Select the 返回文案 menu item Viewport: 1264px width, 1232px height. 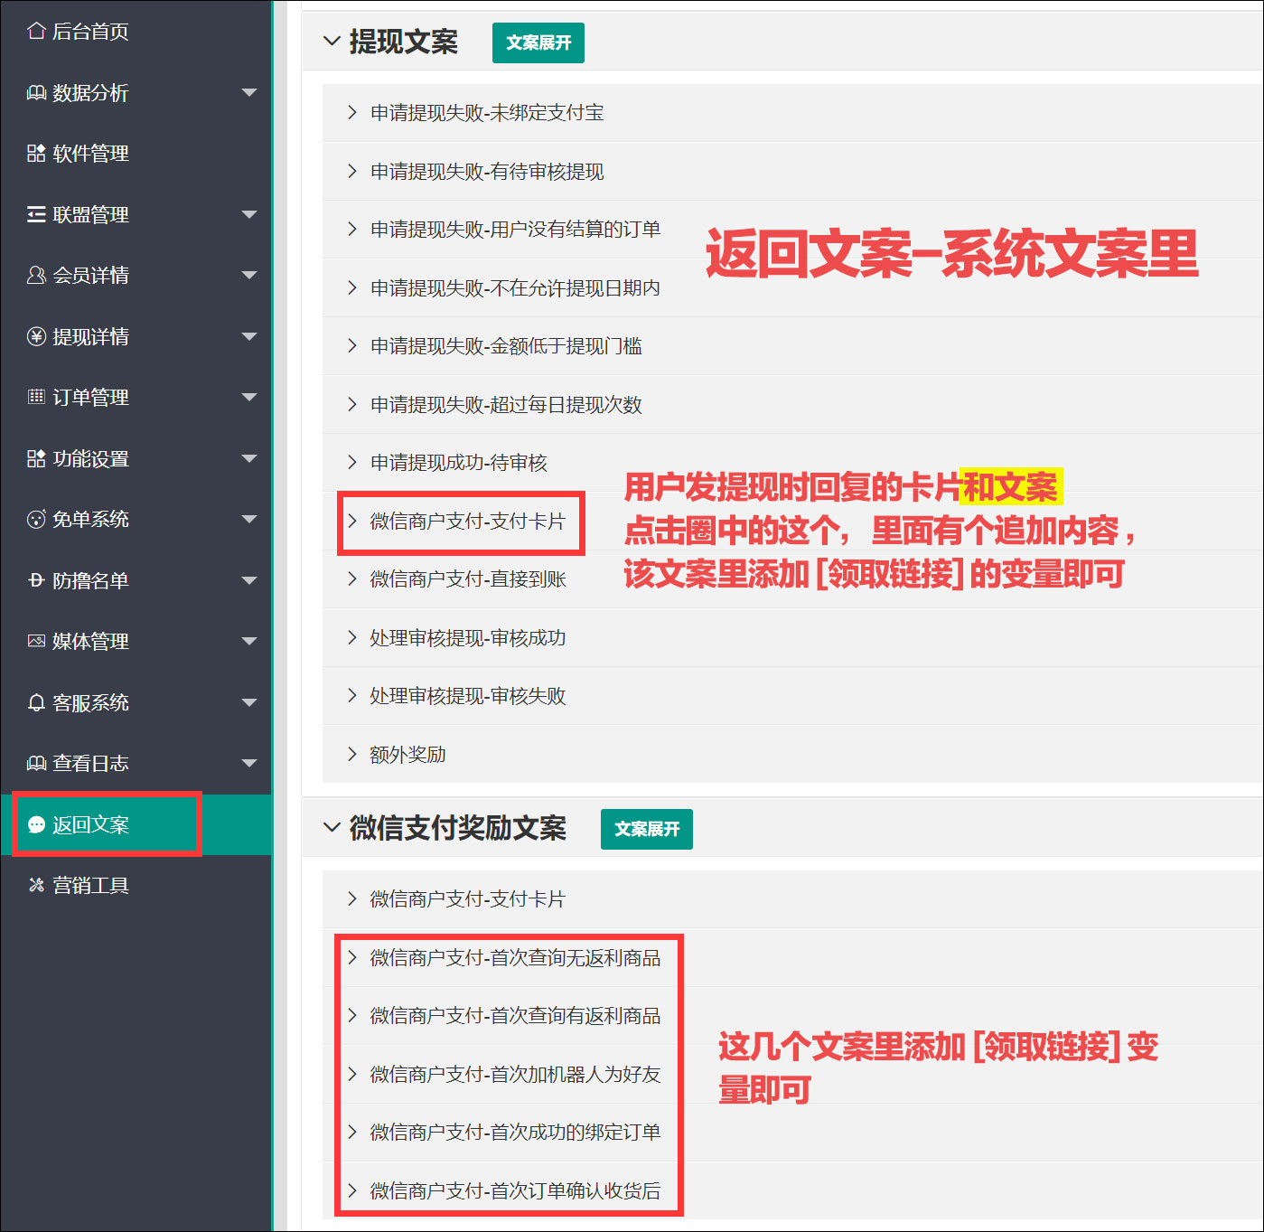pyautogui.click(x=136, y=825)
